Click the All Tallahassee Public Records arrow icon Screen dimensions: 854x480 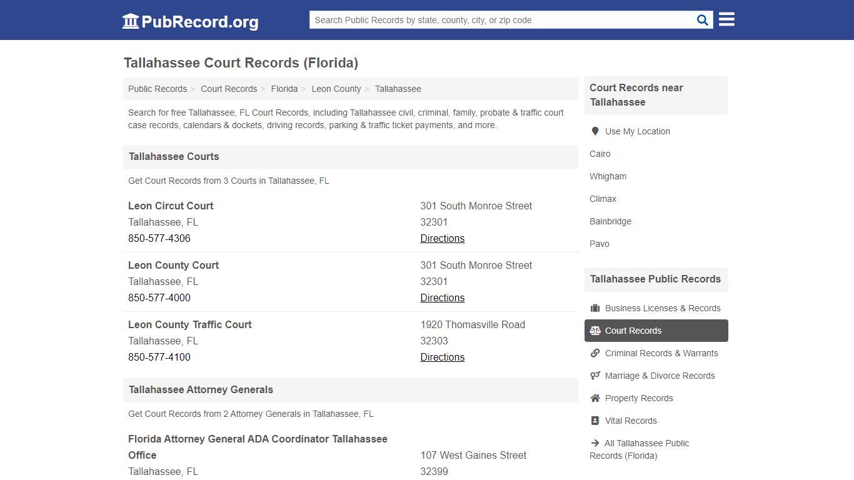tap(595, 443)
